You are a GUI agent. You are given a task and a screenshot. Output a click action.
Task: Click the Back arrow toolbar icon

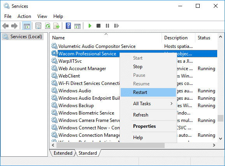coord(5,26)
